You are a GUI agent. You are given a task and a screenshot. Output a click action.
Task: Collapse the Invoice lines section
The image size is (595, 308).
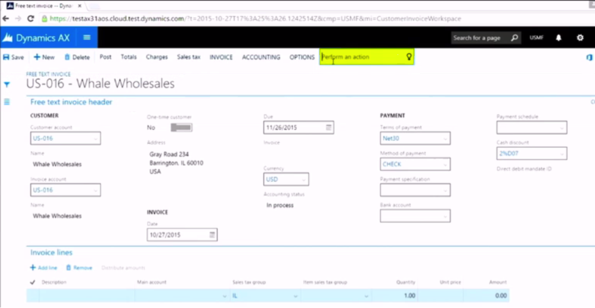(51, 252)
